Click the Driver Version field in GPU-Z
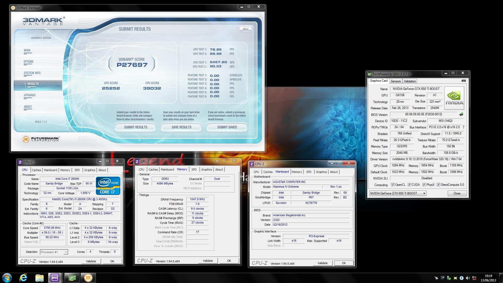 tap(427, 159)
